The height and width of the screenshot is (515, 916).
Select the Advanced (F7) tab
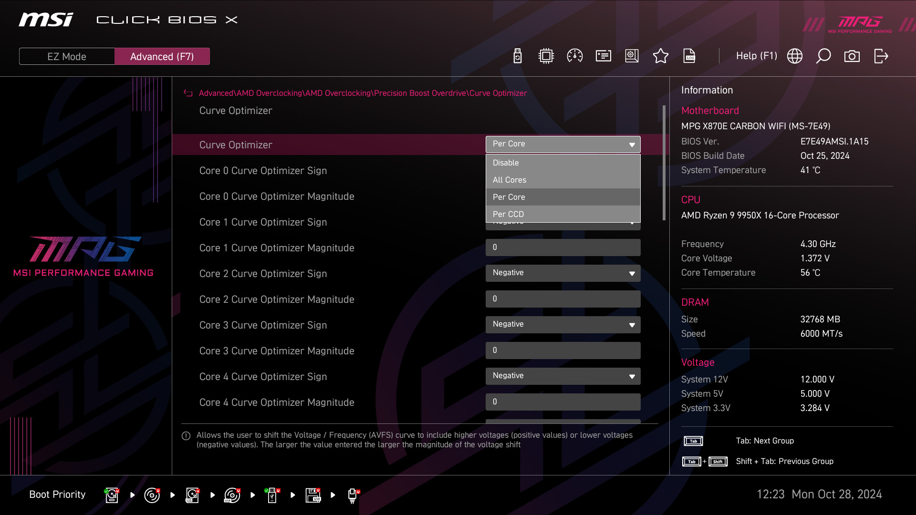162,56
